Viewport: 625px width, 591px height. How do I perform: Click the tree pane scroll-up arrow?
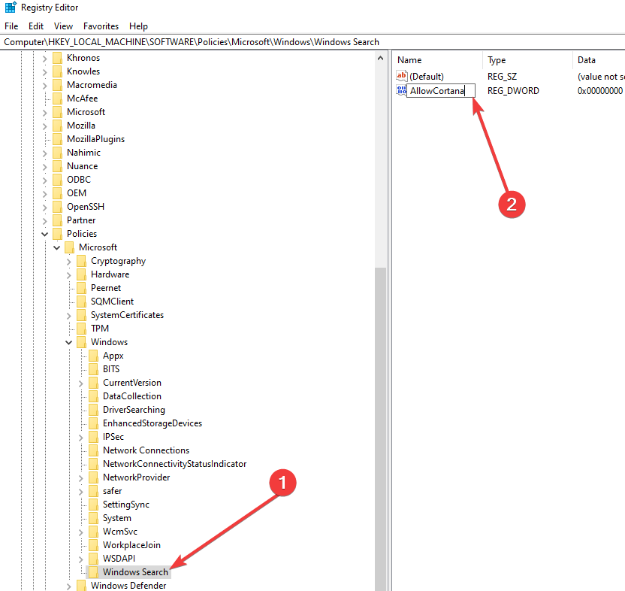point(380,58)
